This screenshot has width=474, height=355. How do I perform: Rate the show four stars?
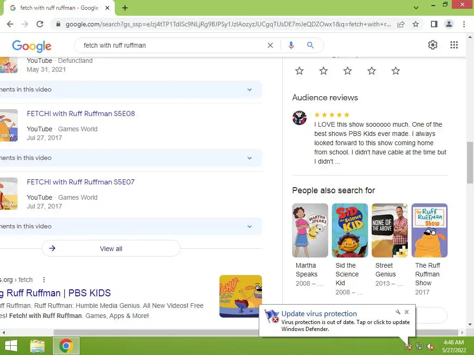[372, 71]
